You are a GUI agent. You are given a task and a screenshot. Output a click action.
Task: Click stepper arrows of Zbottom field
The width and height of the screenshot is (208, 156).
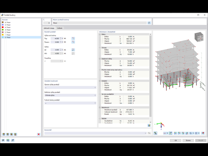click(61, 42)
